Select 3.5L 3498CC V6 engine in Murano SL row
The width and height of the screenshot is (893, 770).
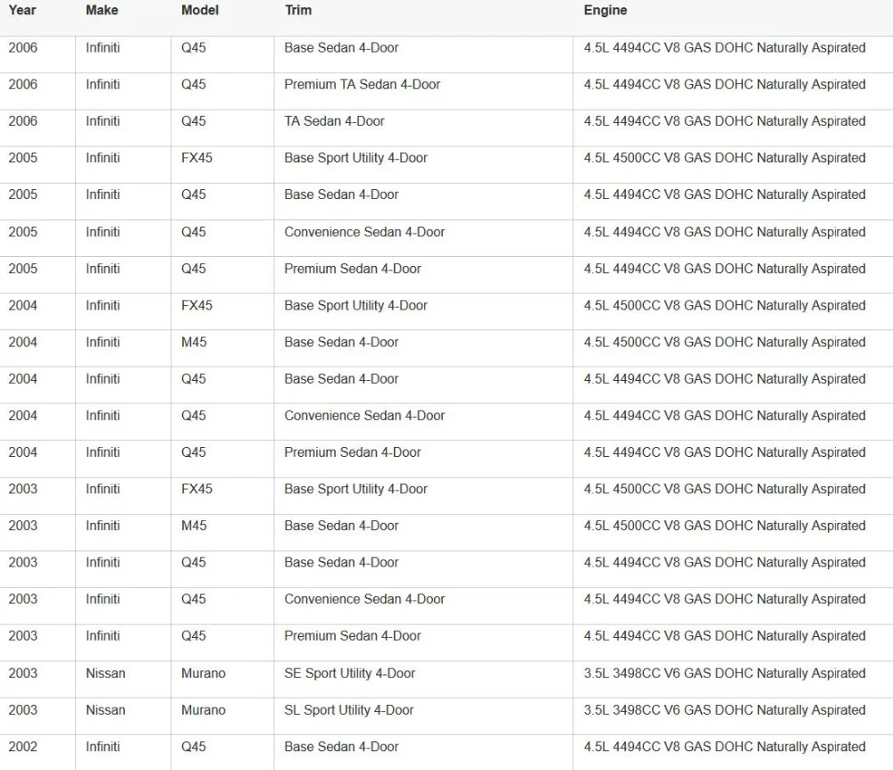[724, 709]
